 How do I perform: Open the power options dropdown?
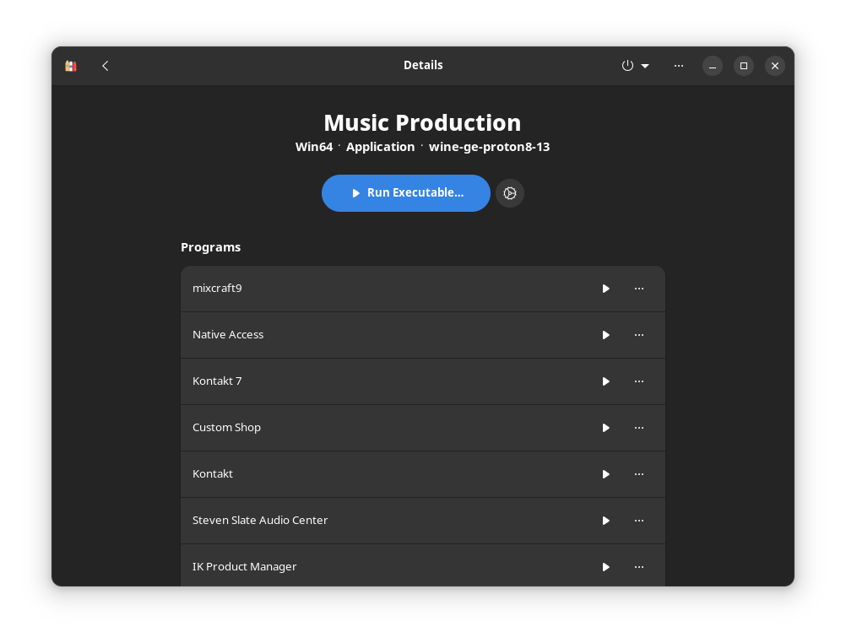(x=635, y=66)
